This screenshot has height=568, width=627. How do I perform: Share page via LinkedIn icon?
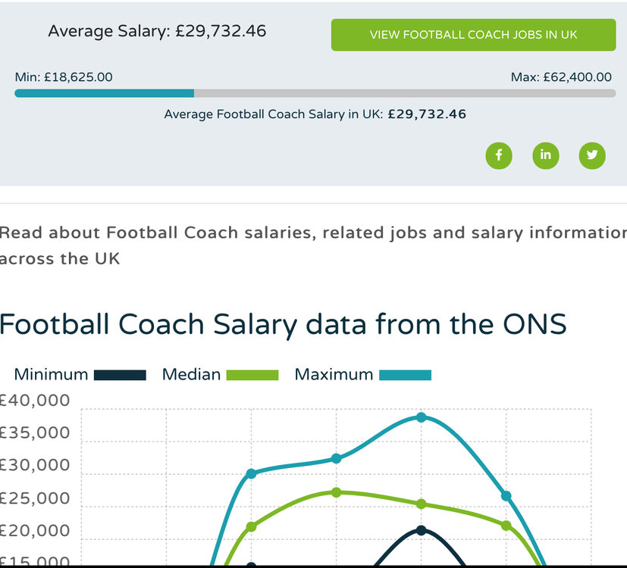pyautogui.click(x=545, y=155)
